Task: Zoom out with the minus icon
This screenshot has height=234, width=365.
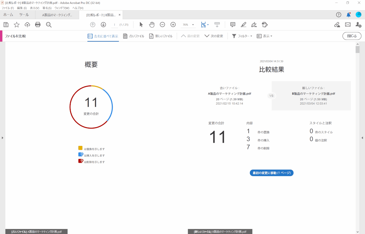Action: click(x=162, y=25)
